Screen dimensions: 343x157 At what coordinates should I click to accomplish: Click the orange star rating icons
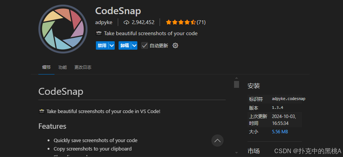pos(181,22)
